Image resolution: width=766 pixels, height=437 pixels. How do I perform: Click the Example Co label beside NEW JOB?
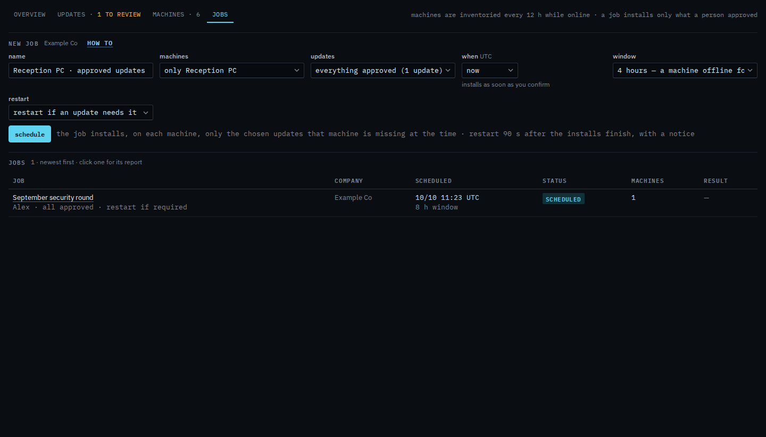point(61,44)
